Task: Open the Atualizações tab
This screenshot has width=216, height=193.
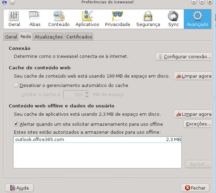Action: [49, 37]
